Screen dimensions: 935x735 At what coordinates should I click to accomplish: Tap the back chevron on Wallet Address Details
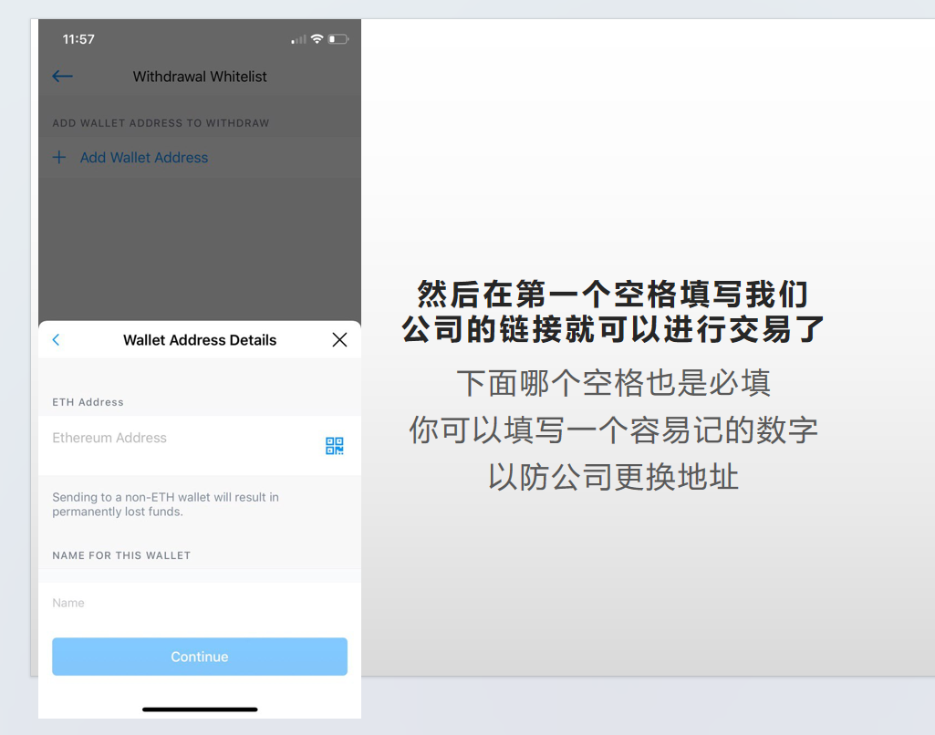(x=56, y=339)
